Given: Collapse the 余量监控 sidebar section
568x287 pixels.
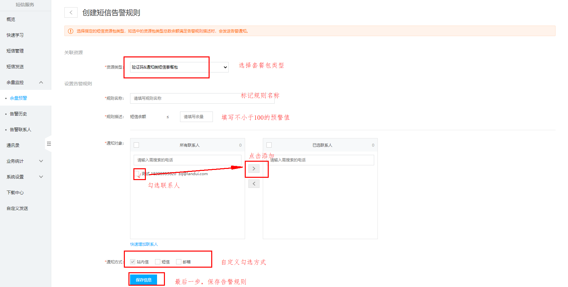Looking at the screenshot, I should coord(41,82).
